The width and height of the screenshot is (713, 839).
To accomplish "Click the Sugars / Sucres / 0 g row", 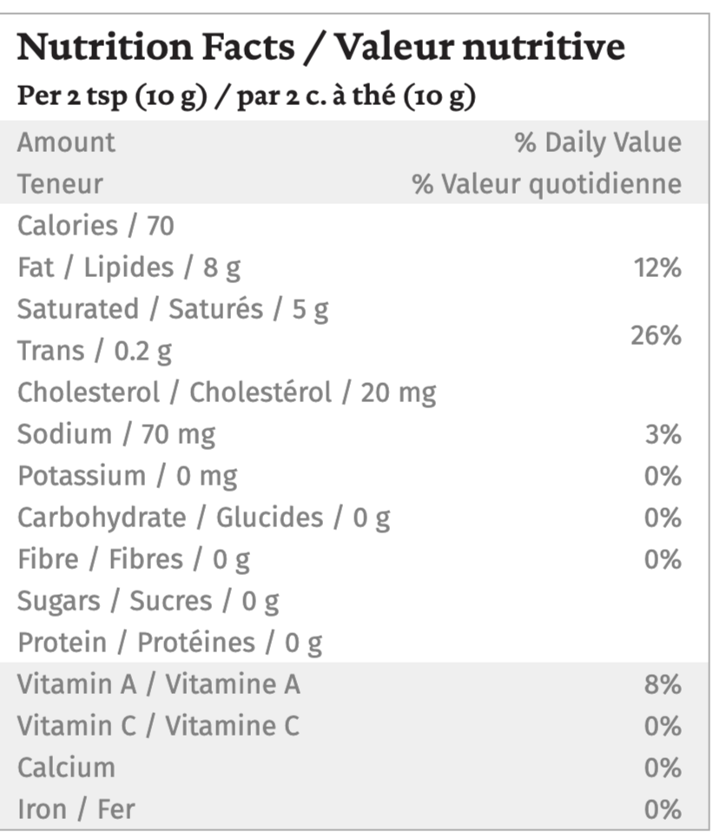I will tap(149, 601).
